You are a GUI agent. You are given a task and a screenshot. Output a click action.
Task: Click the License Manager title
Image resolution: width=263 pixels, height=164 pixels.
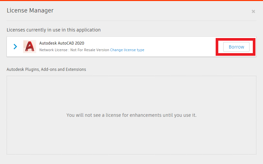30,10
